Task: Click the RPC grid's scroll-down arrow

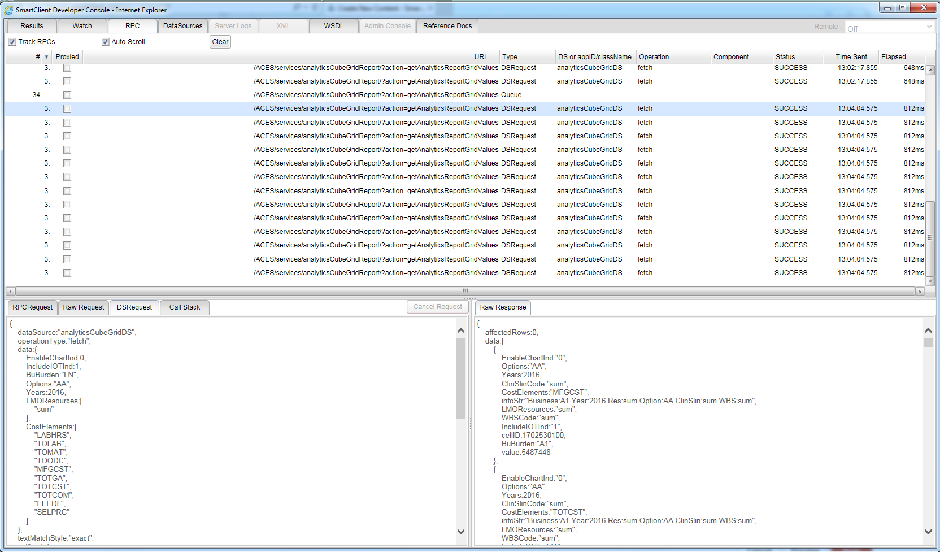Action: 930,281
